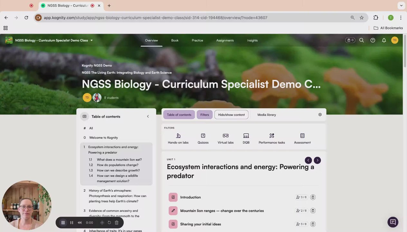Open section 1.4 wildlife management solution

[118, 178]
